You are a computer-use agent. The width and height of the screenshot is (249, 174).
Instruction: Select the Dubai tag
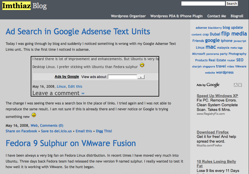pos(215,34)
